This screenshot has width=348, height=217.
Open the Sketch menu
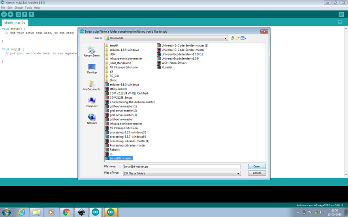click(x=19, y=7)
